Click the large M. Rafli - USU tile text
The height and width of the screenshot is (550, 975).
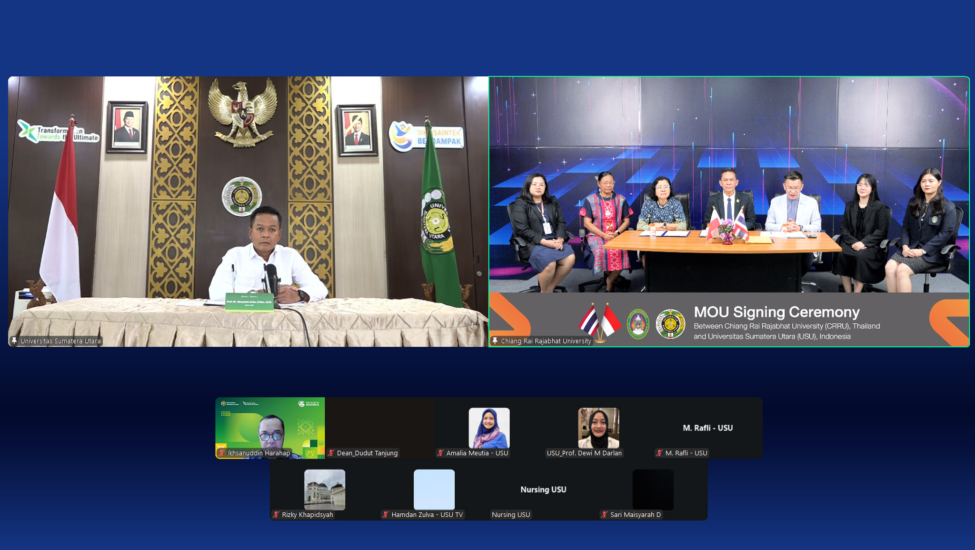[707, 428]
